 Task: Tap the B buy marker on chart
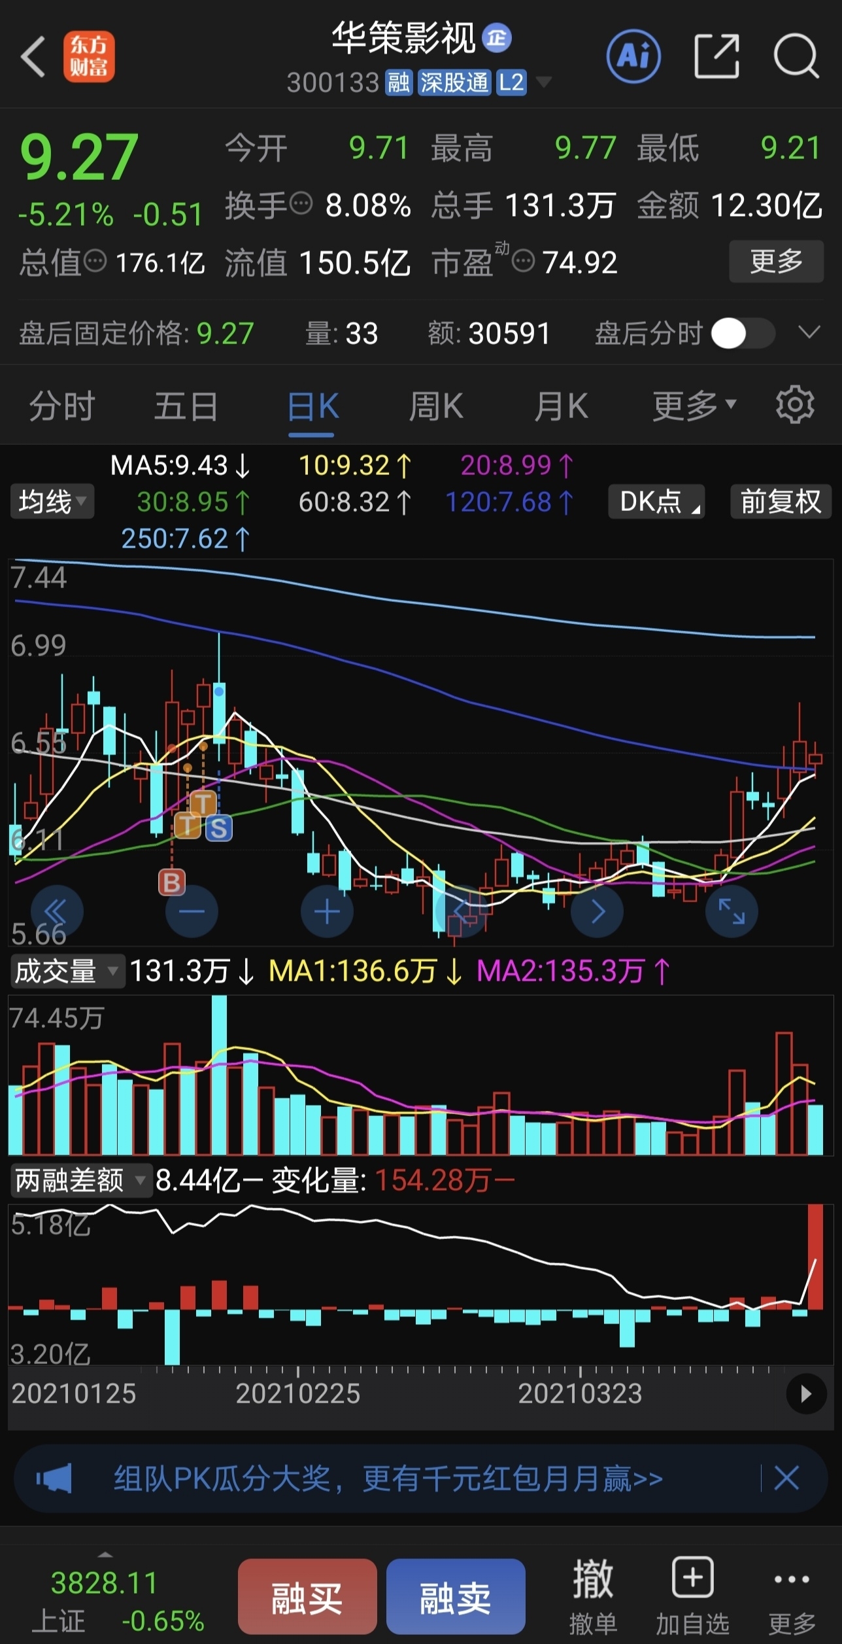pyautogui.click(x=172, y=882)
